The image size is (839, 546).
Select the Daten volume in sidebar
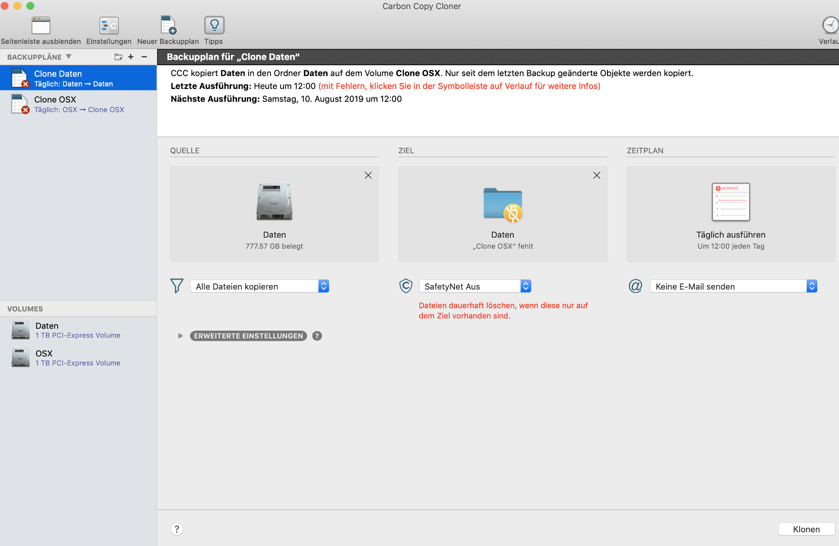[x=78, y=330]
